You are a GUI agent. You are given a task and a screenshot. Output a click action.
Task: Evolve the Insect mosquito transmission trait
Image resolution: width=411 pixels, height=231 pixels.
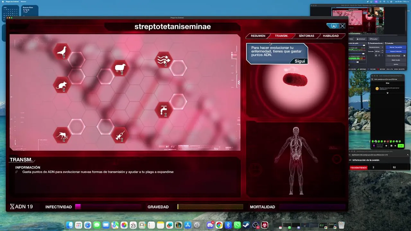click(x=62, y=135)
